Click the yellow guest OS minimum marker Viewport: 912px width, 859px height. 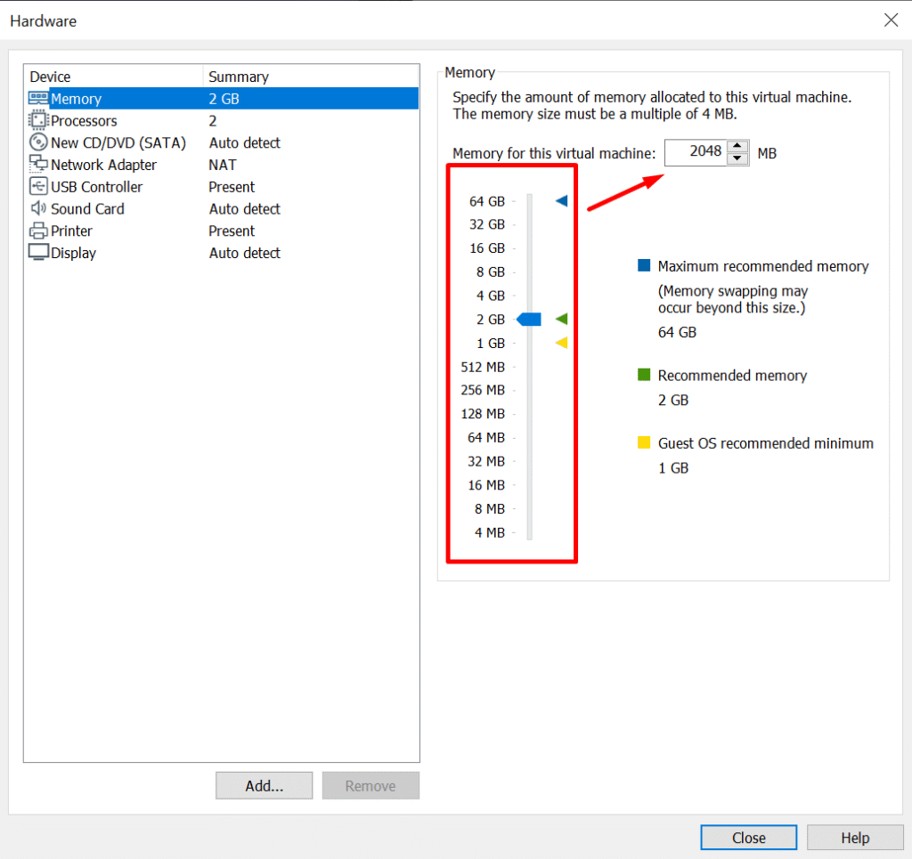point(561,343)
